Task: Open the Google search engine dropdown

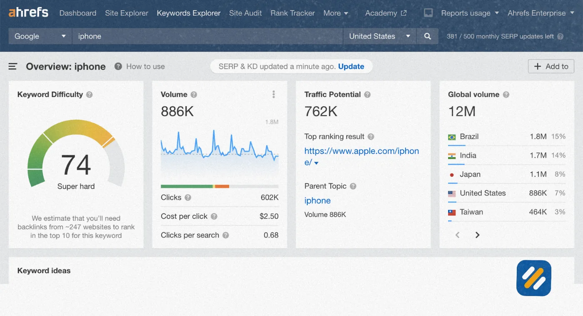Action: [40, 36]
